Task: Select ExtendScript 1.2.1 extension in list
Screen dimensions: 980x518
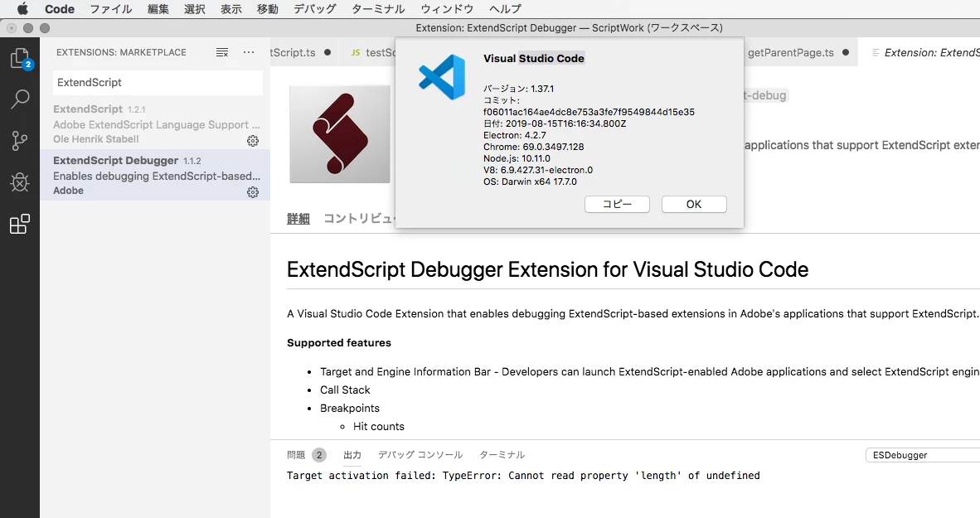Action: click(x=155, y=123)
